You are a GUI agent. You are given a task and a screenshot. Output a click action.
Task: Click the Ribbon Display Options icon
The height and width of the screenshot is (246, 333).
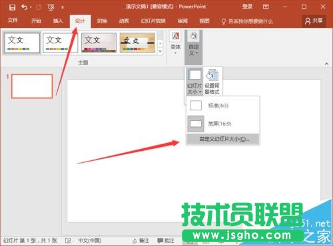266,7
